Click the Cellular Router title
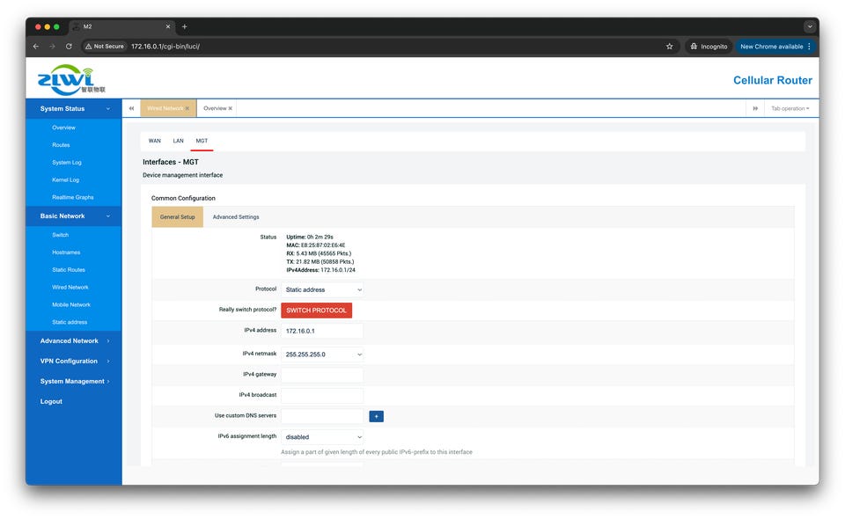The image size is (845, 519). (772, 80)
